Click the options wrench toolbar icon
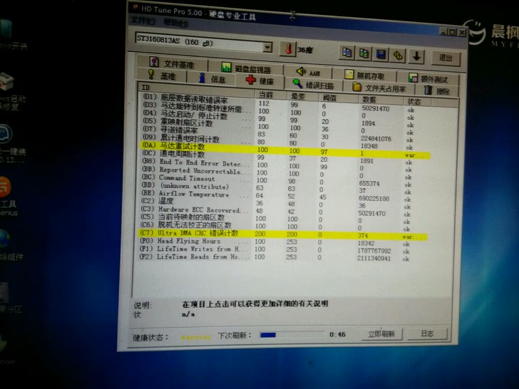Viewport: 519px width, 389px height. coord(399,56)
